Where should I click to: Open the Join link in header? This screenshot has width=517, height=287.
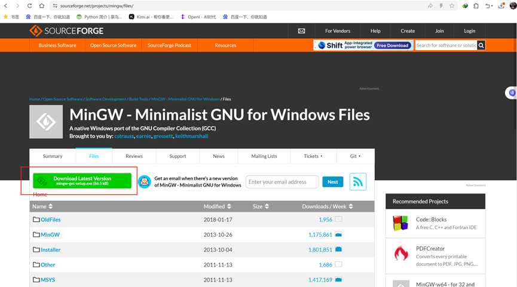pos(439,30)
